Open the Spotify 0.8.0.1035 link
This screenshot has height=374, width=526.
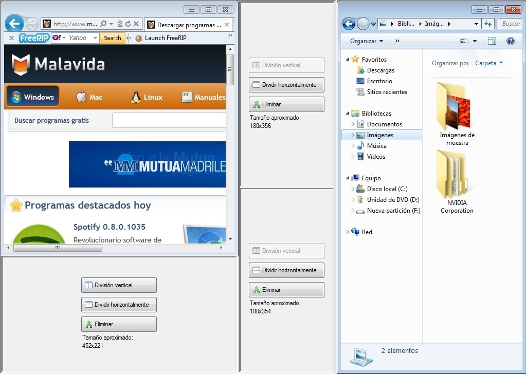[x=110, y=227]
